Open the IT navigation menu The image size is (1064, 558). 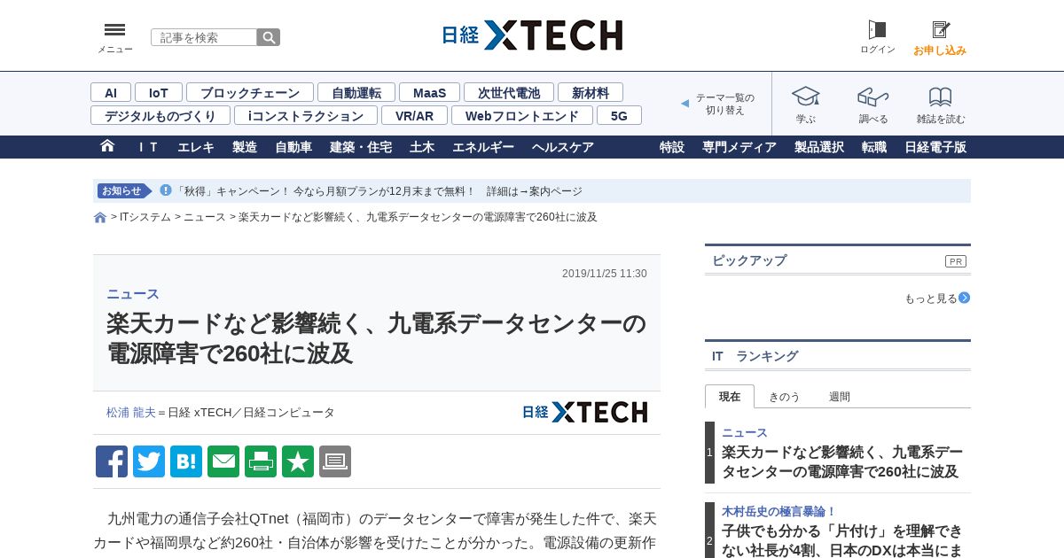[x=147, y=147]
